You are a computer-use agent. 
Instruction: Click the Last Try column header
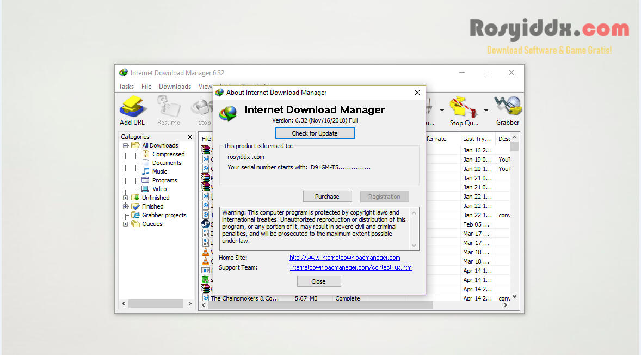pos(477,139)
